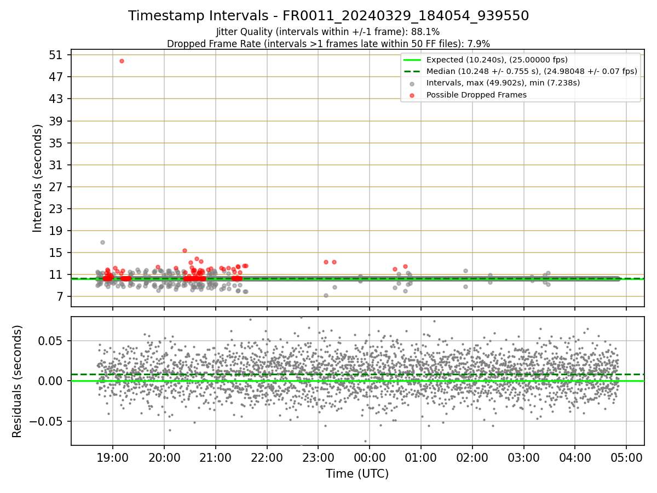
Task: Select the Jitter Quality 88.1% subtitle line
Action: [x=328, y=32]
